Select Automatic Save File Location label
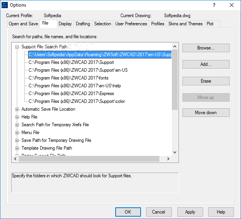Viewport: 241px width, 219px height. coord(48,109)
